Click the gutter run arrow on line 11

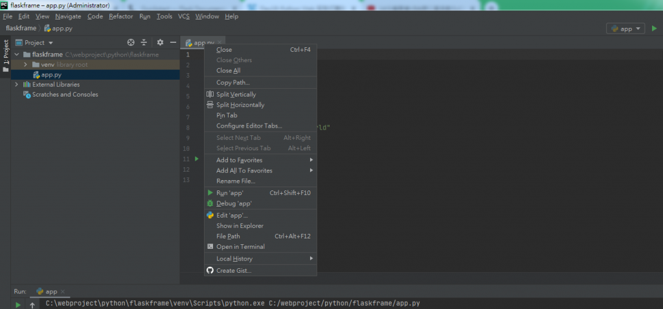coord(197,159)
